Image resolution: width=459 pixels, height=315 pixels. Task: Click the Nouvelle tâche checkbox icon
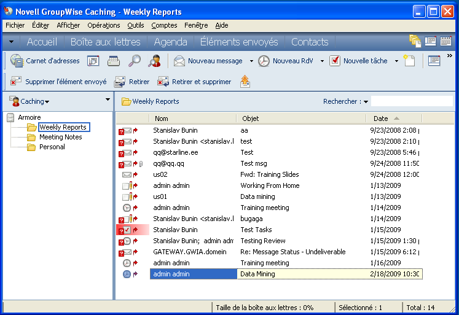pos(335,61)
